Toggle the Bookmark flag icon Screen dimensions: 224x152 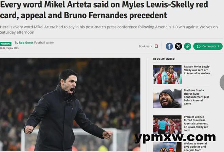tap(156, 46)
